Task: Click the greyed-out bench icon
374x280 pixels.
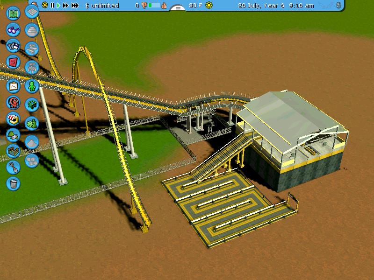Action: click(x=32, y=49)
